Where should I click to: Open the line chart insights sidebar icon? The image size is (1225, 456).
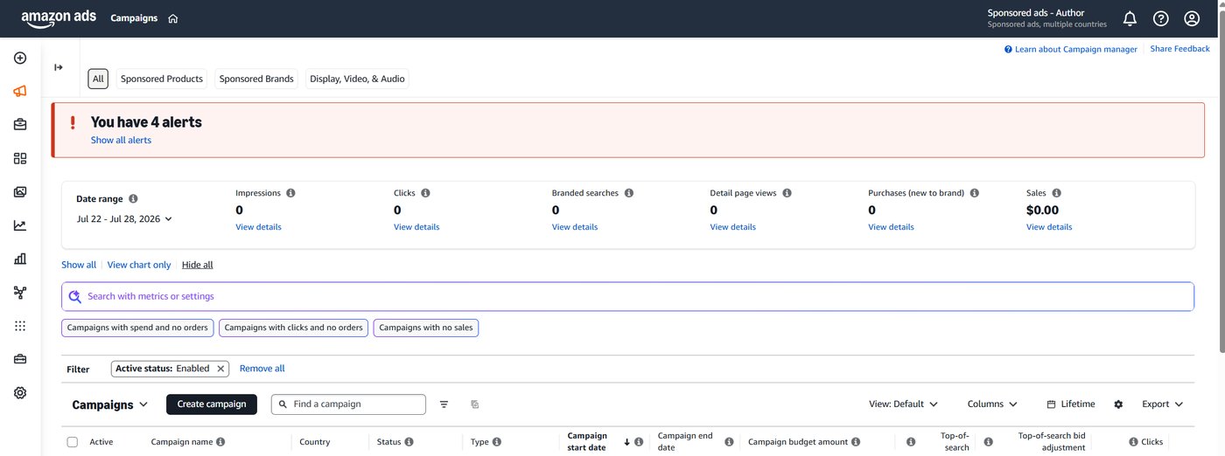coord(20,225)
